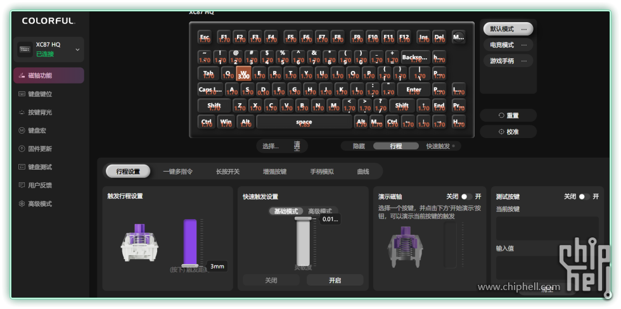Toggle the 测试按键 test key switch
Viewport: 621px width, 309px height.
[584, 197]
